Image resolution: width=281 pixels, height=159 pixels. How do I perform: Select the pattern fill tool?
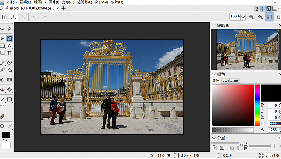tap(9, 80)
